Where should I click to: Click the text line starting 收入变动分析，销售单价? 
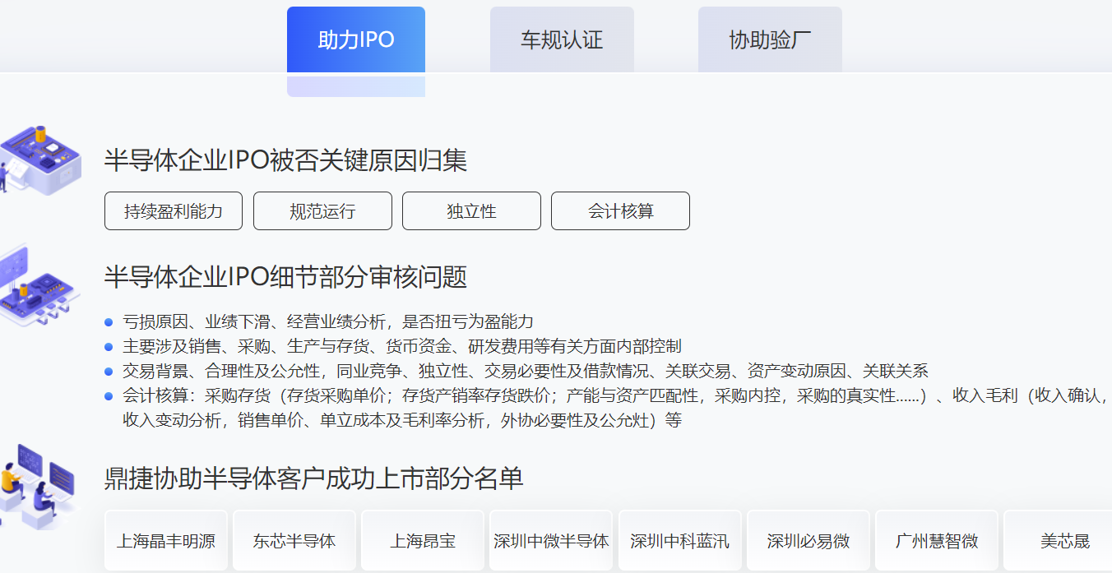402,420
